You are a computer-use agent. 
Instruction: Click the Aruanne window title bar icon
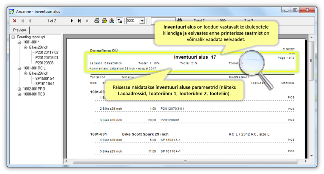(x=12, y=12)
